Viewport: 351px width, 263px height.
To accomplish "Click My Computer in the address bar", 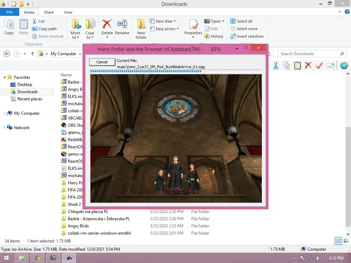I will coord(63,54).
